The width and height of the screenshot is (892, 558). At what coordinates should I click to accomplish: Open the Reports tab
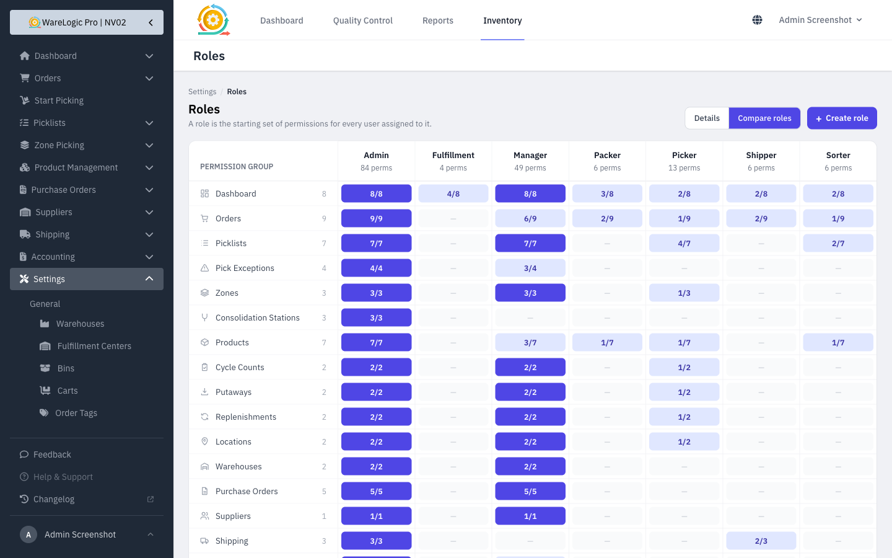[438, 20]
